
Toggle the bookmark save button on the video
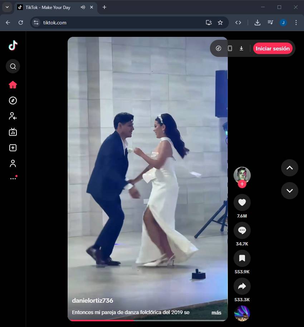click(242, 258)
